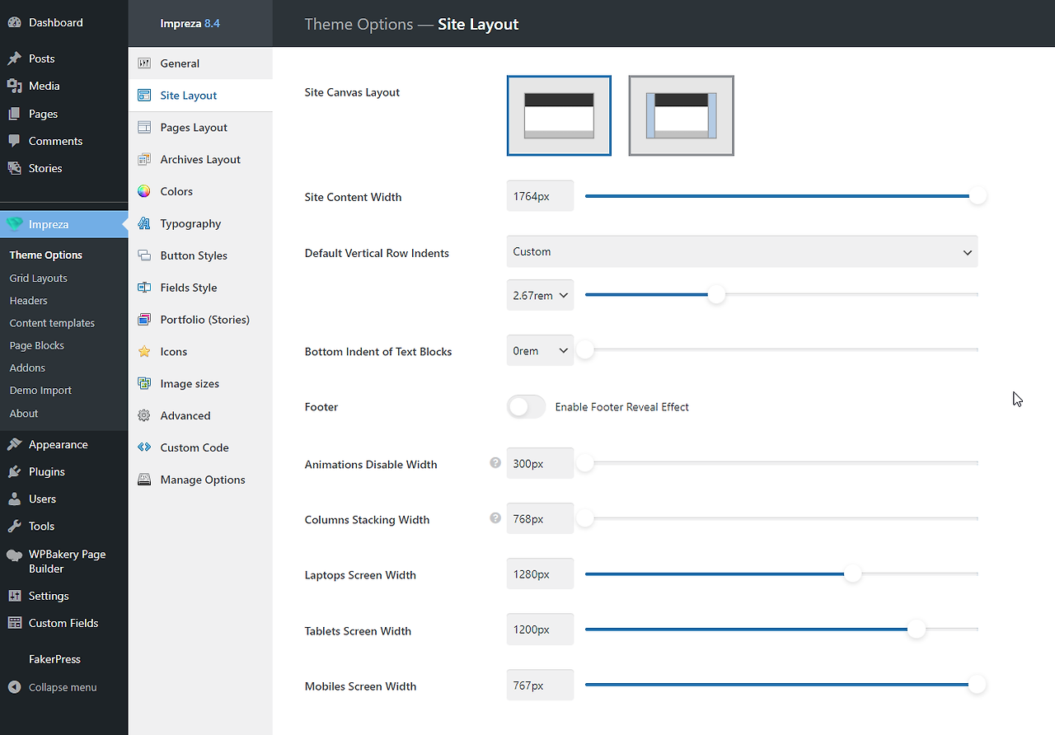1055x735 pixels.
Task: Open the About submenu item
Action: click(24, 414)
